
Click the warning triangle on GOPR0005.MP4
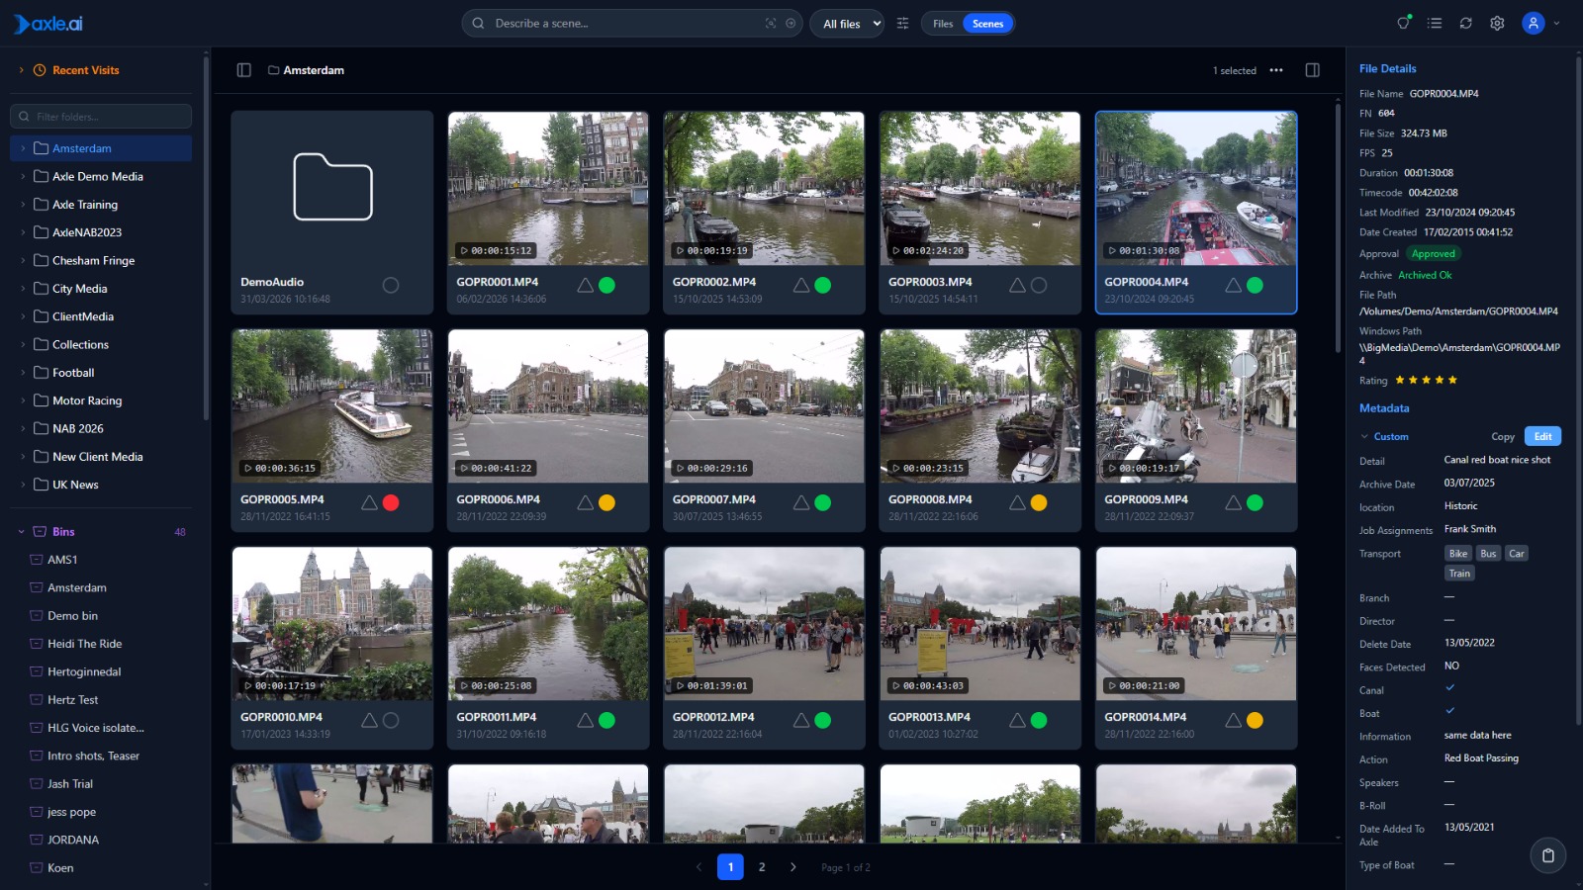point(369,502)
